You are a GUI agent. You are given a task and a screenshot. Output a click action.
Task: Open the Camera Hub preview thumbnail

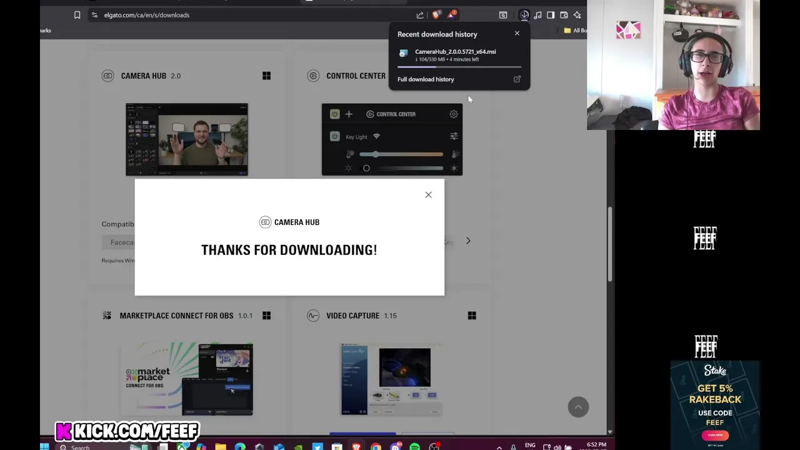click(x=187, y=140)
